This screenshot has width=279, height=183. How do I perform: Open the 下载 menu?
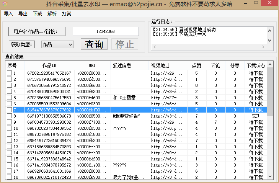click(x=38, y=14)
